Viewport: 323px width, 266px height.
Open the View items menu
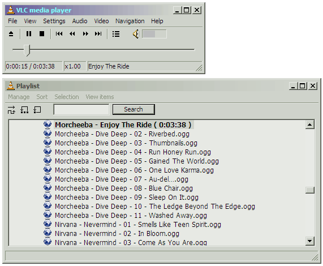click(x=100, y=97)
